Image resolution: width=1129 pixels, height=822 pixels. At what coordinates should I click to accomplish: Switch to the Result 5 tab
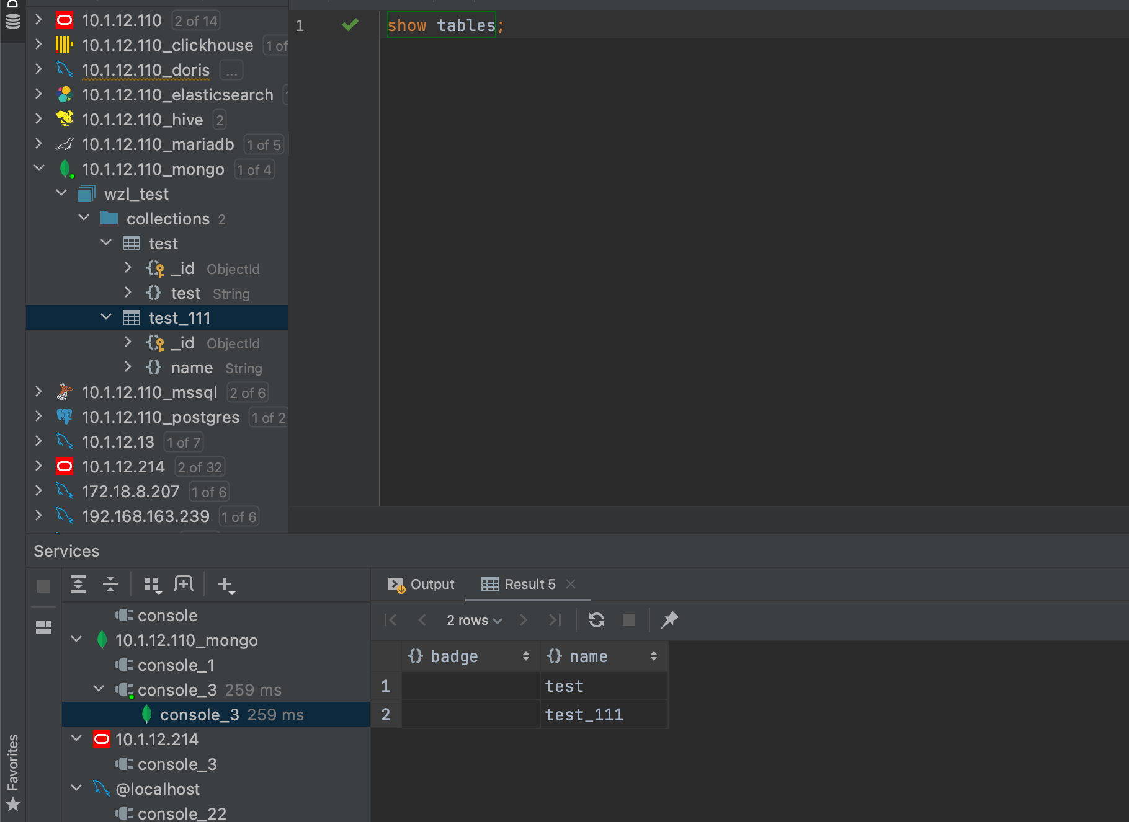pyautogui.click(x=529, y=583)
